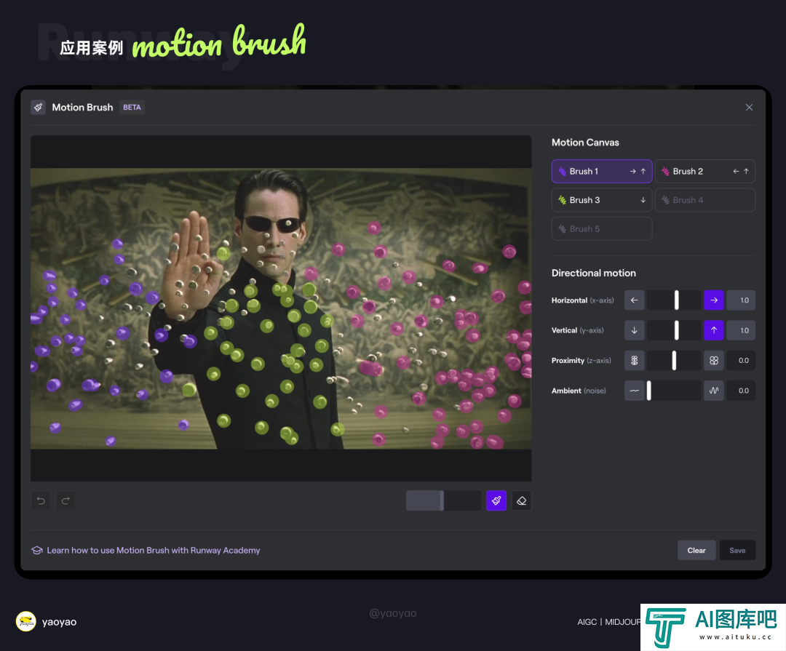Click the BETA badge

(132, 107)
